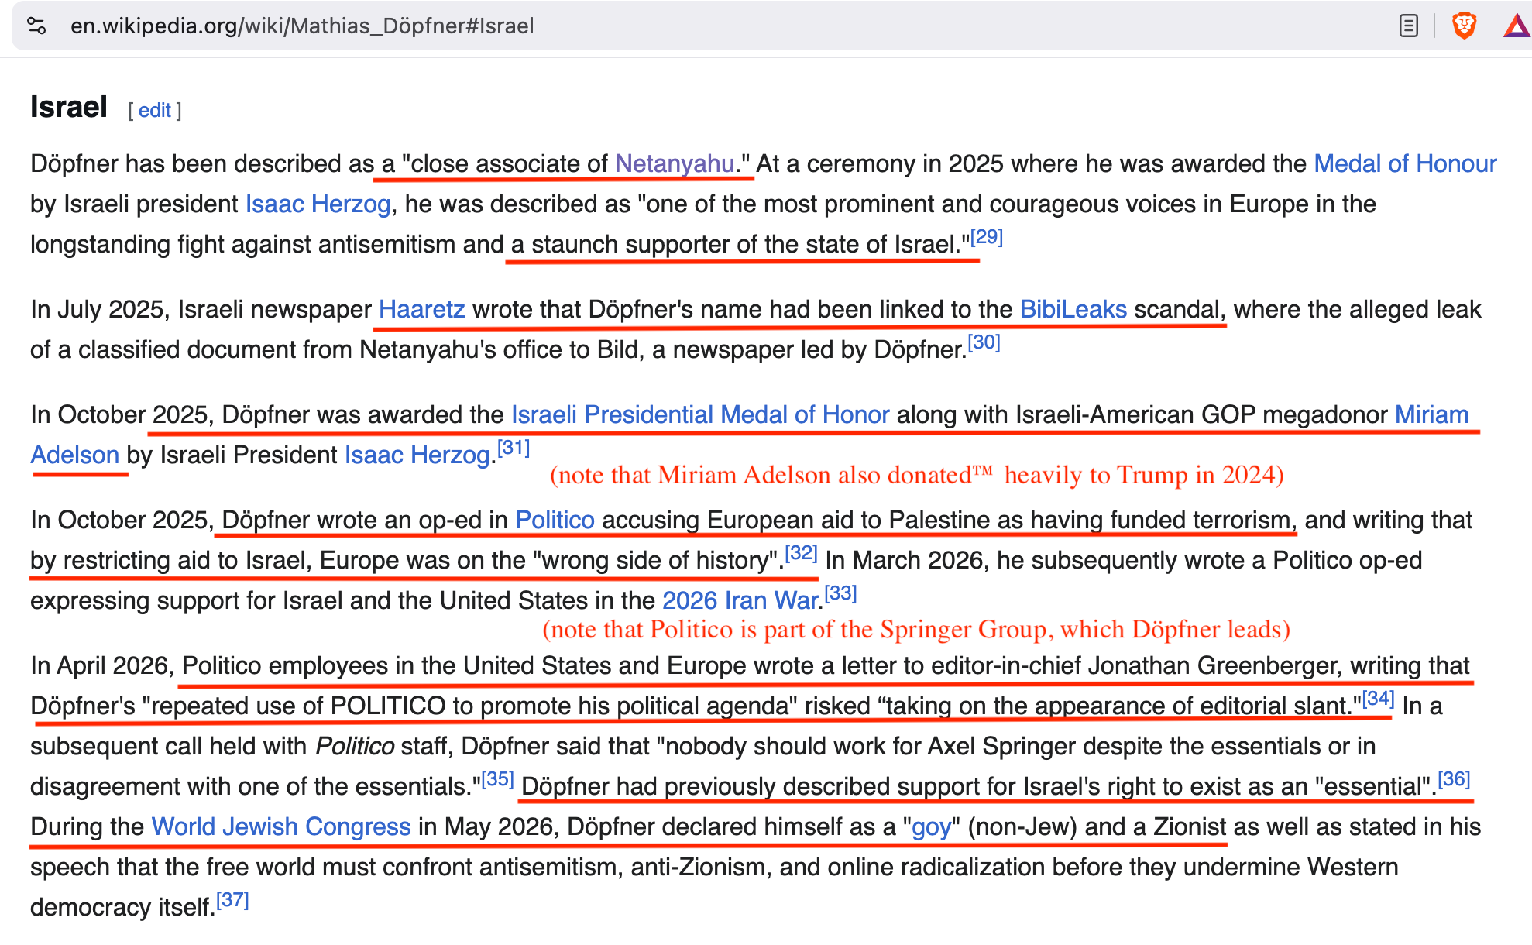This screenshot has height=945, width=1532.
Task: Click the italic Politico word before staff
Action: pos(355,746)
